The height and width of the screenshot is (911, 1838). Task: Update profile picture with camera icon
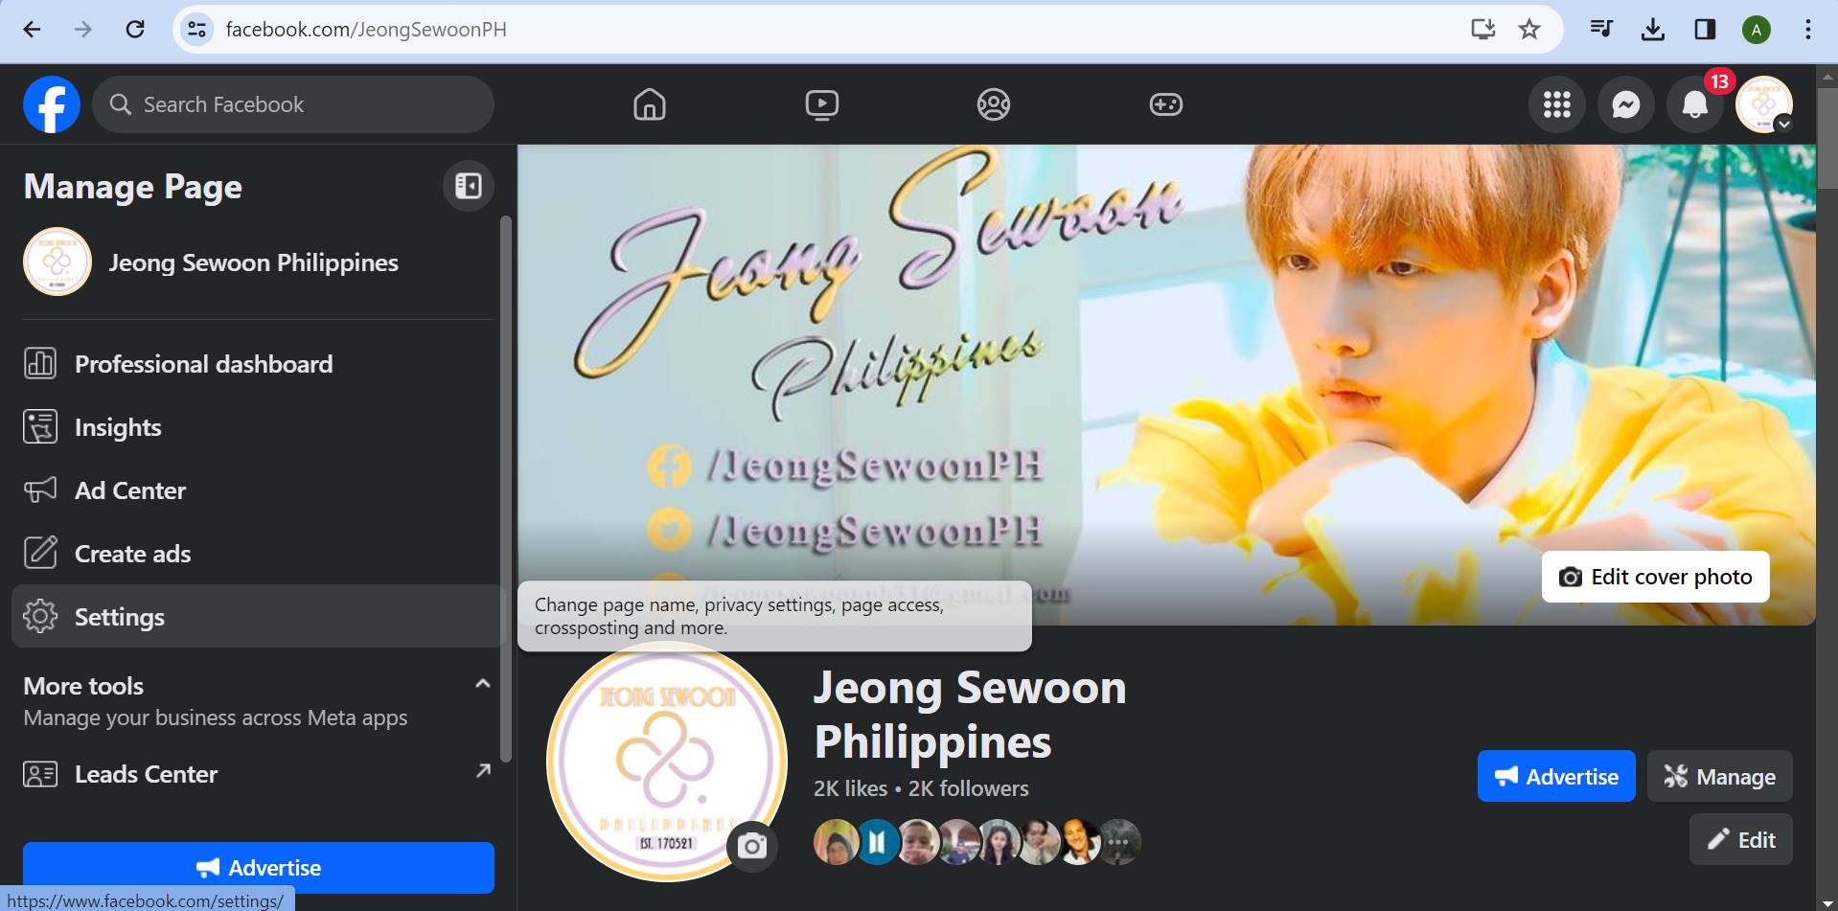[x=752, y=846]
